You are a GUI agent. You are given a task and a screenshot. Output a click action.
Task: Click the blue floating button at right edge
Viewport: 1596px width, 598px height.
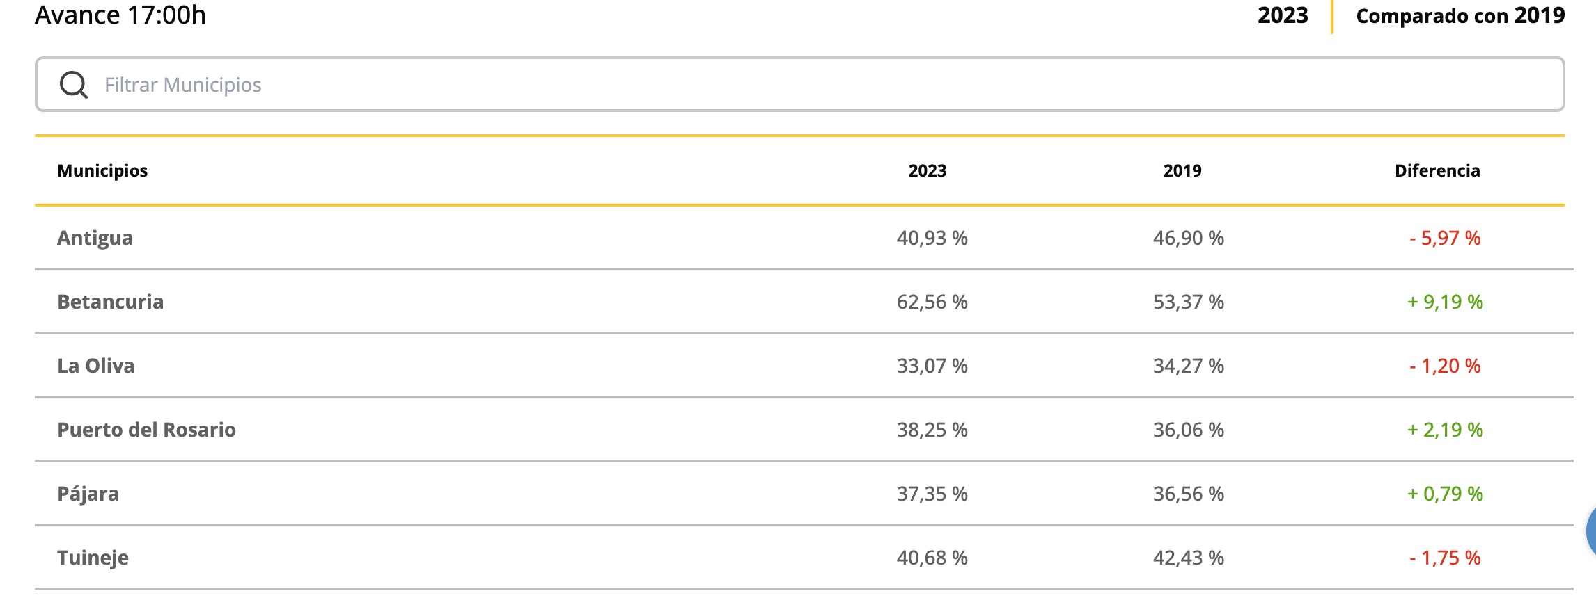click(x=1590, y=531)
